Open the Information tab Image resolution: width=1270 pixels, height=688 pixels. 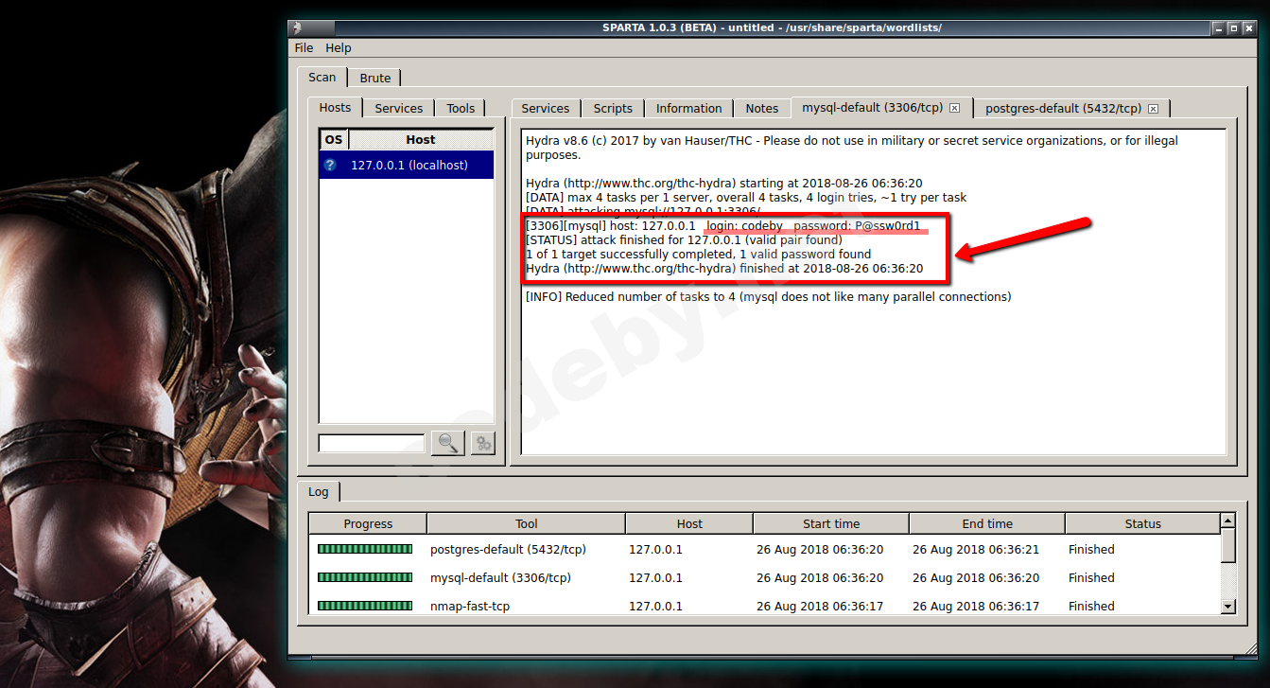(688, 108)
